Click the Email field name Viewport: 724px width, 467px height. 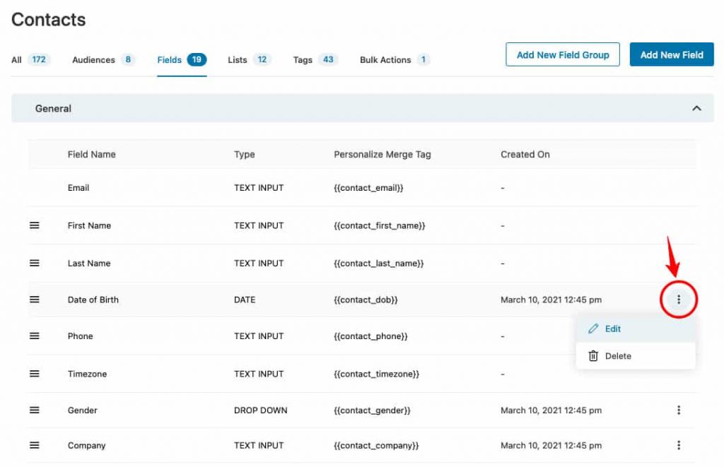pyautogui.click(x=78, y=188)
